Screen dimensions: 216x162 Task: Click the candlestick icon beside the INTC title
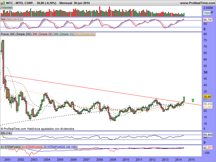(3, 3)
